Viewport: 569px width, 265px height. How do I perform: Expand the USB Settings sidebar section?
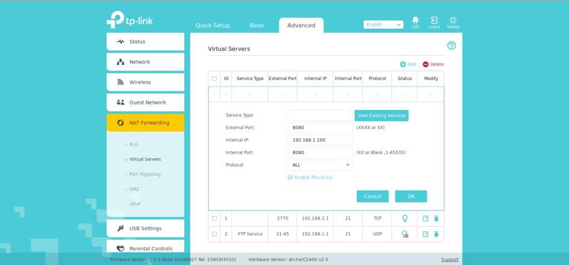coord(145,228)
